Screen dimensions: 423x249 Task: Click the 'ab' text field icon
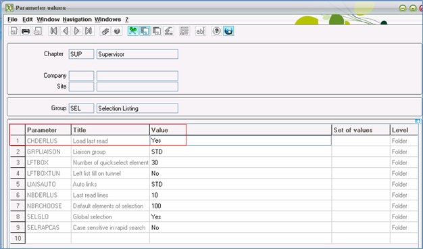(x=200, y=31)
